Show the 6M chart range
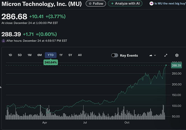The image size is (186, 130). (40, 55)
